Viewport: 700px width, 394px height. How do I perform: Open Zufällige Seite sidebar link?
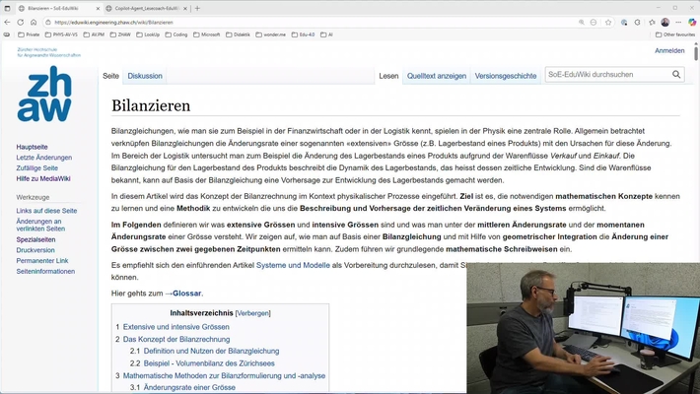click(x=37, y=168)
